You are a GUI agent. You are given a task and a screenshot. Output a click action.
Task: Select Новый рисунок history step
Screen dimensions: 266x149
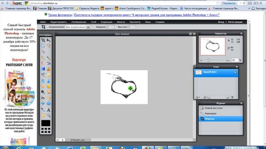[x=221, y=108]
